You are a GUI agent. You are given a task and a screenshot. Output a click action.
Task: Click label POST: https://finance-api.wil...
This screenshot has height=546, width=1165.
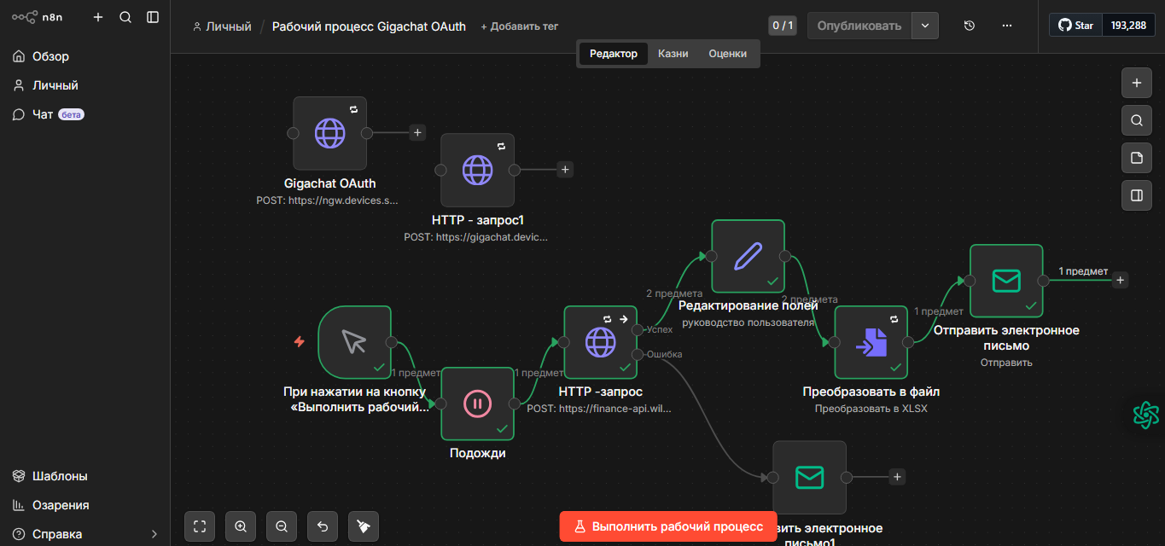point(599,409)
